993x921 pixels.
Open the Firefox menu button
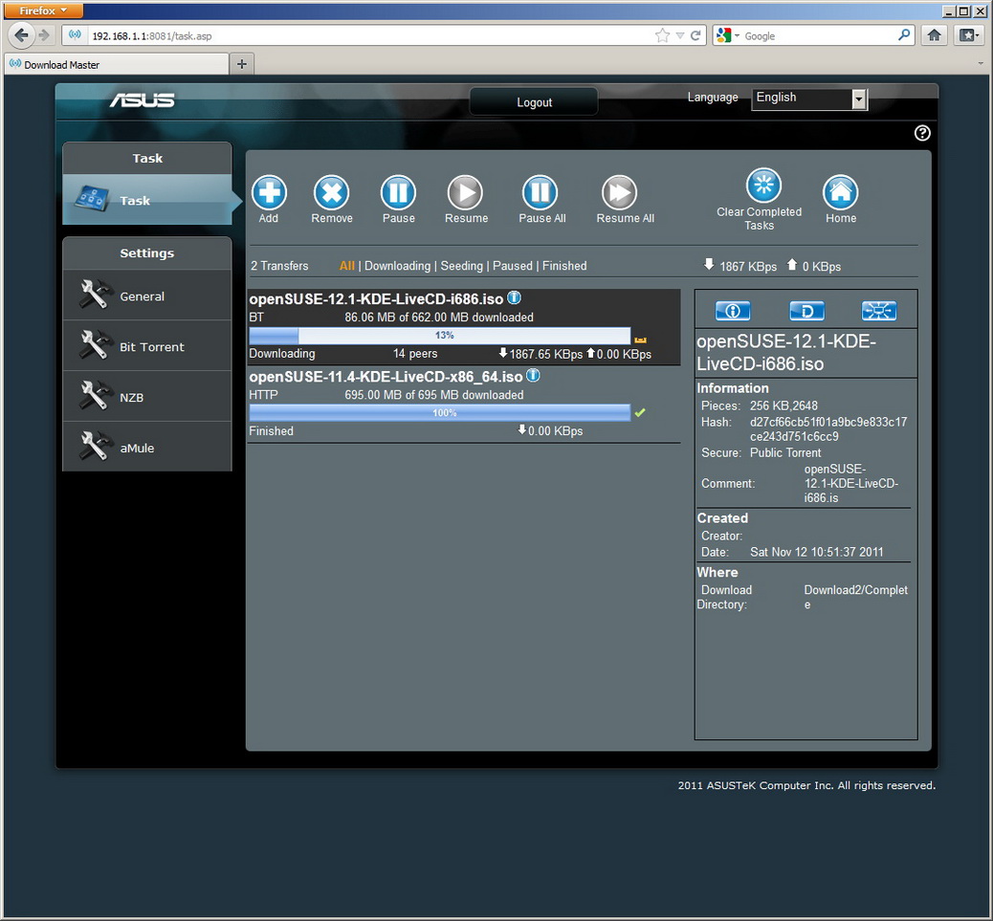pos(43,11)
